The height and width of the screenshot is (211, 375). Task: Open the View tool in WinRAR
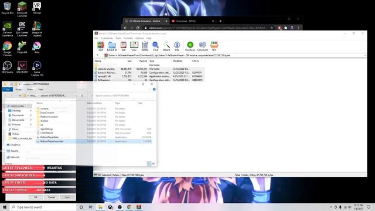(x=134, y=46)
